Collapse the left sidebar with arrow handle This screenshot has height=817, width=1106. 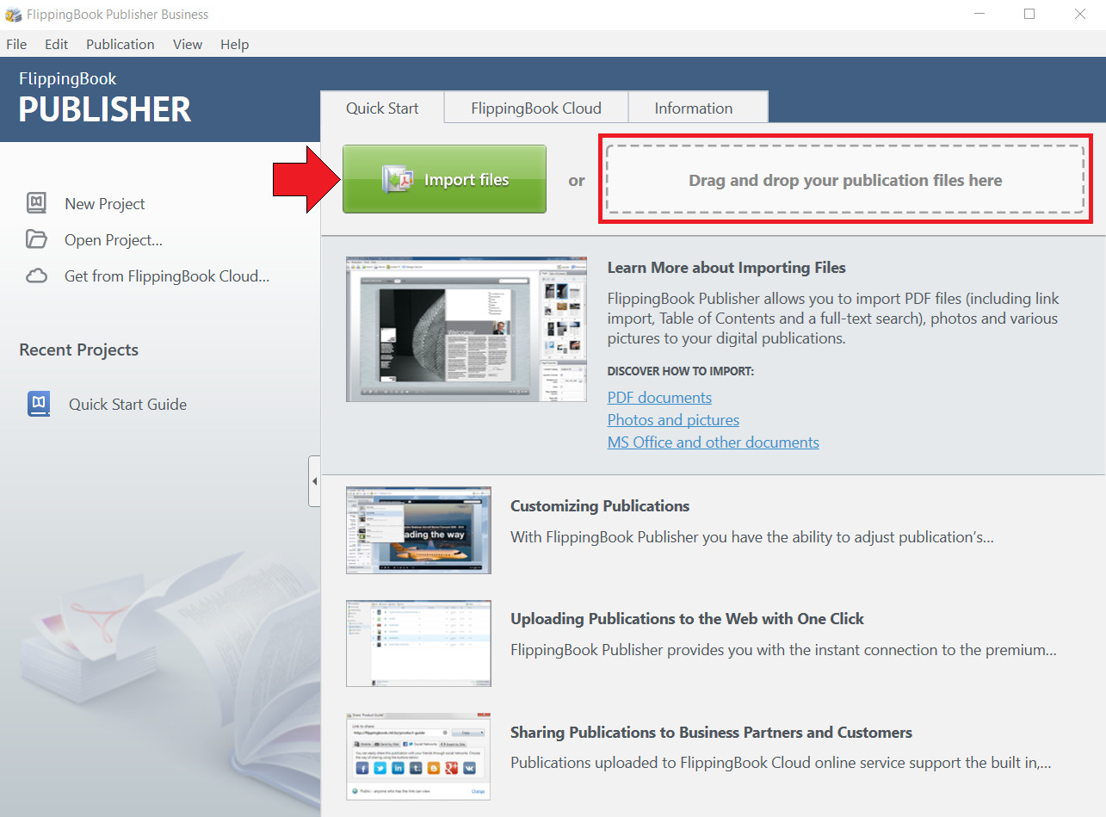pos(314,481)
